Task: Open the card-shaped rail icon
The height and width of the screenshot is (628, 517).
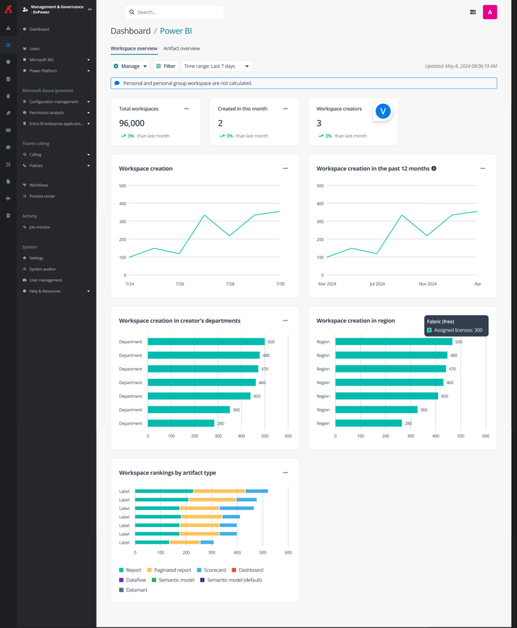Action: click(x=9, y=130)
